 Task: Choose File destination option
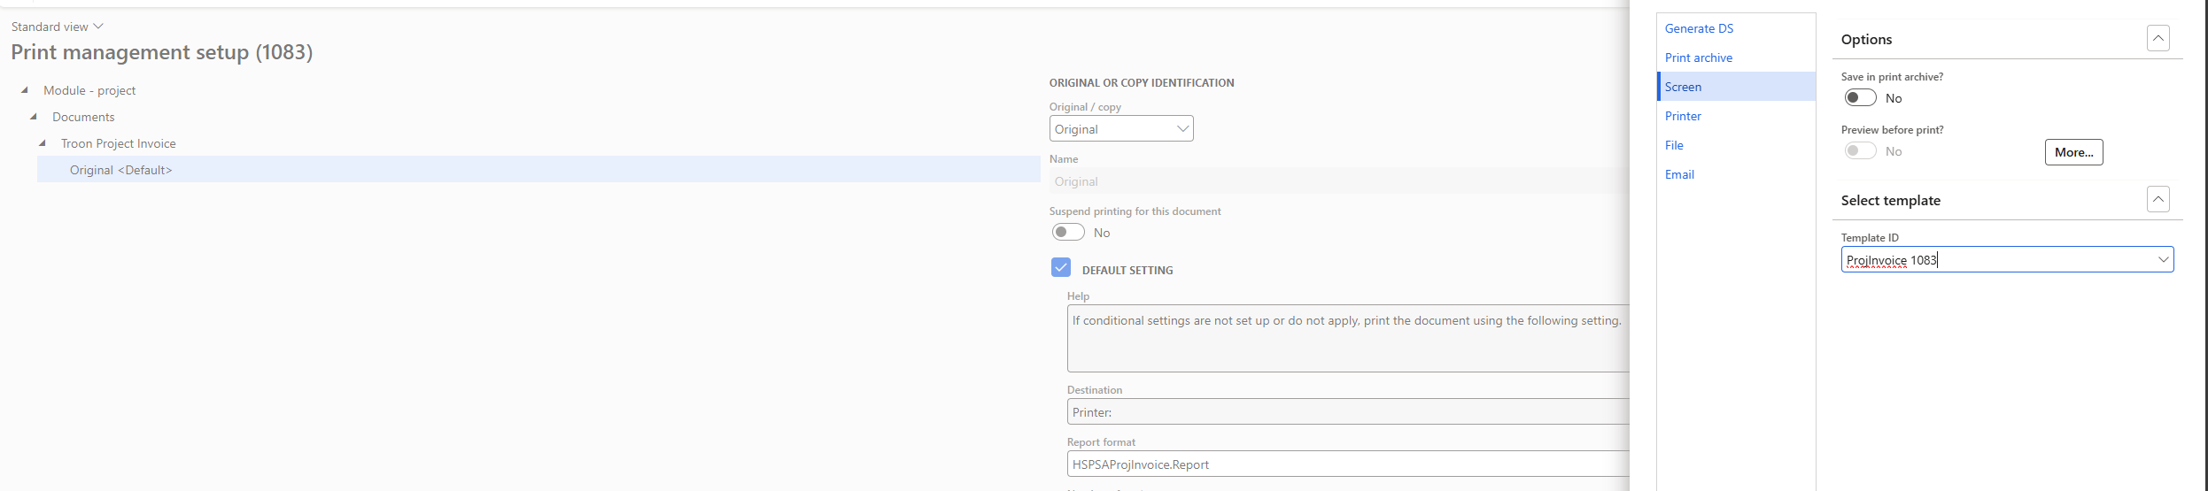pos(1674,145)
